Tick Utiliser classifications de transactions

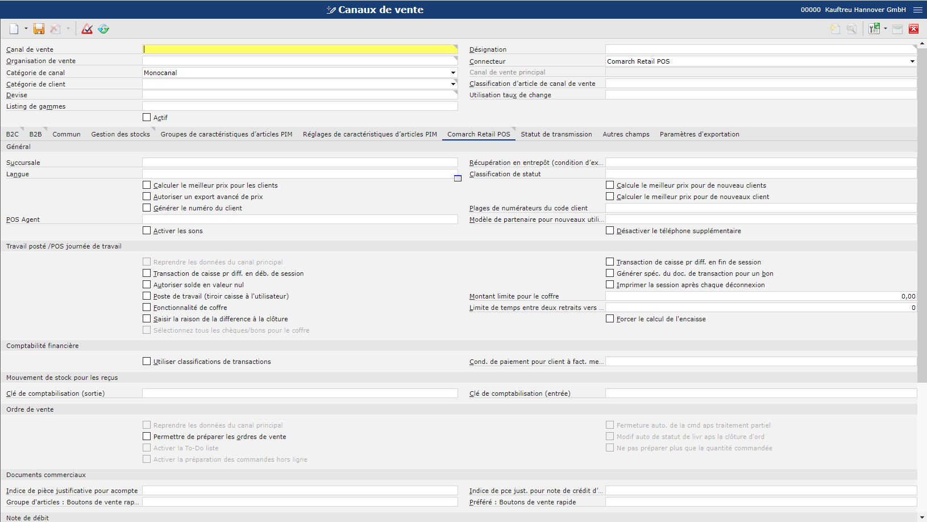(x=147, y=361)
